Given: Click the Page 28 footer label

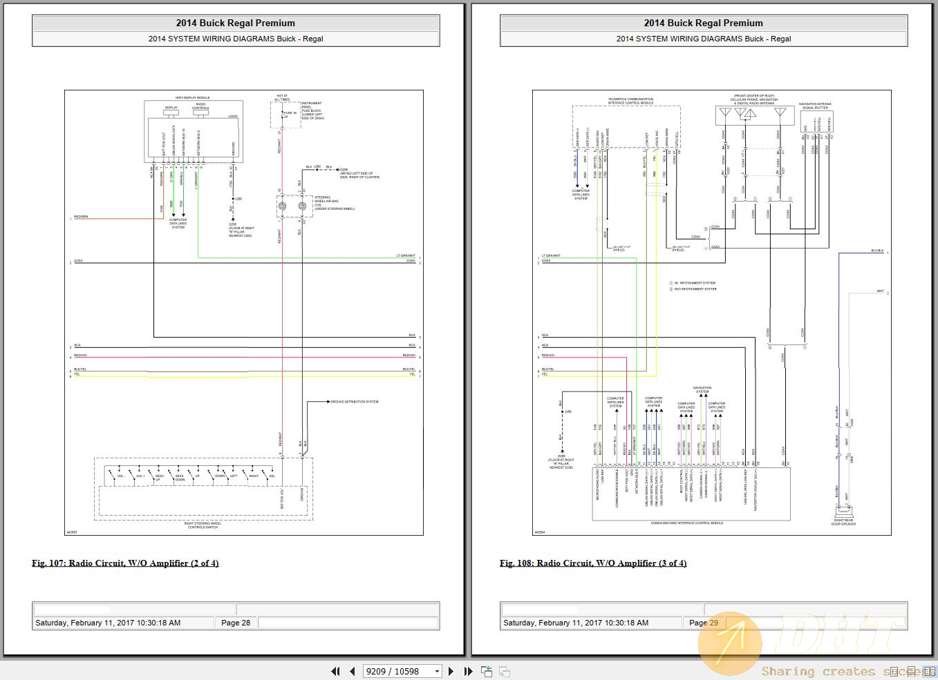Looking at the screenshot, I should point(236,623).
